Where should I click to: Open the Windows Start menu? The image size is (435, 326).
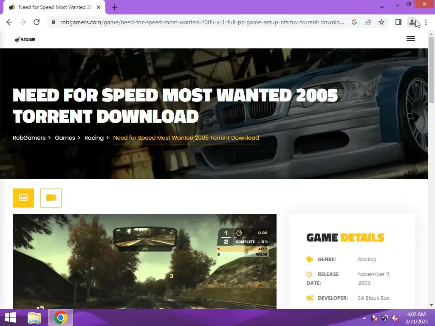tap(10, 318)
